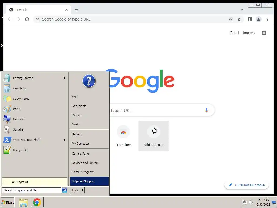277x208 pixels.
Task: Expand Windows PowerShell submenu arrow
Action: tap(65, 139)
